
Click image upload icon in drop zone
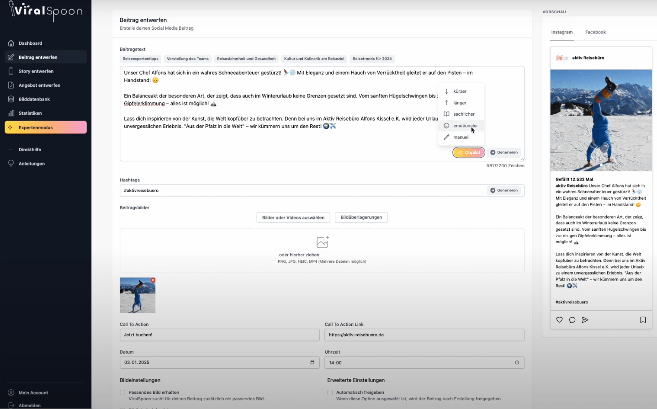coord(323,242)
